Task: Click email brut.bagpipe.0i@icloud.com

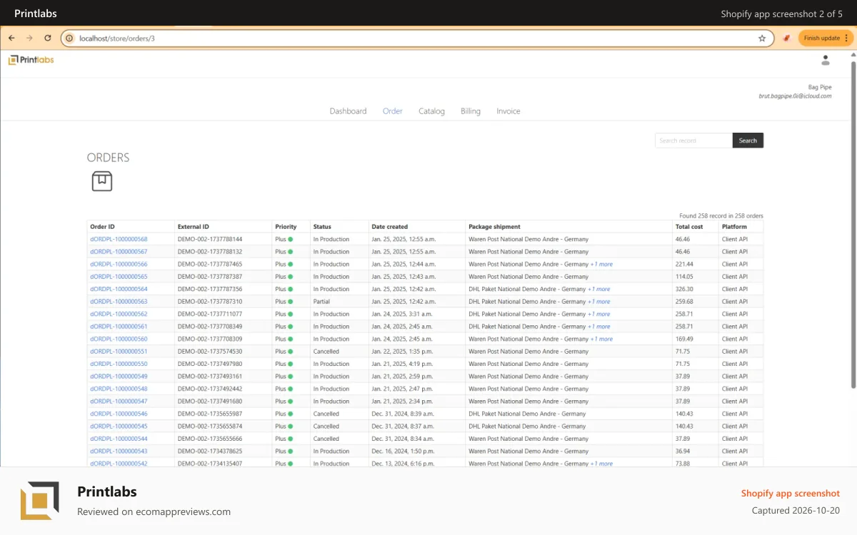Action: (x=795, y=96)
